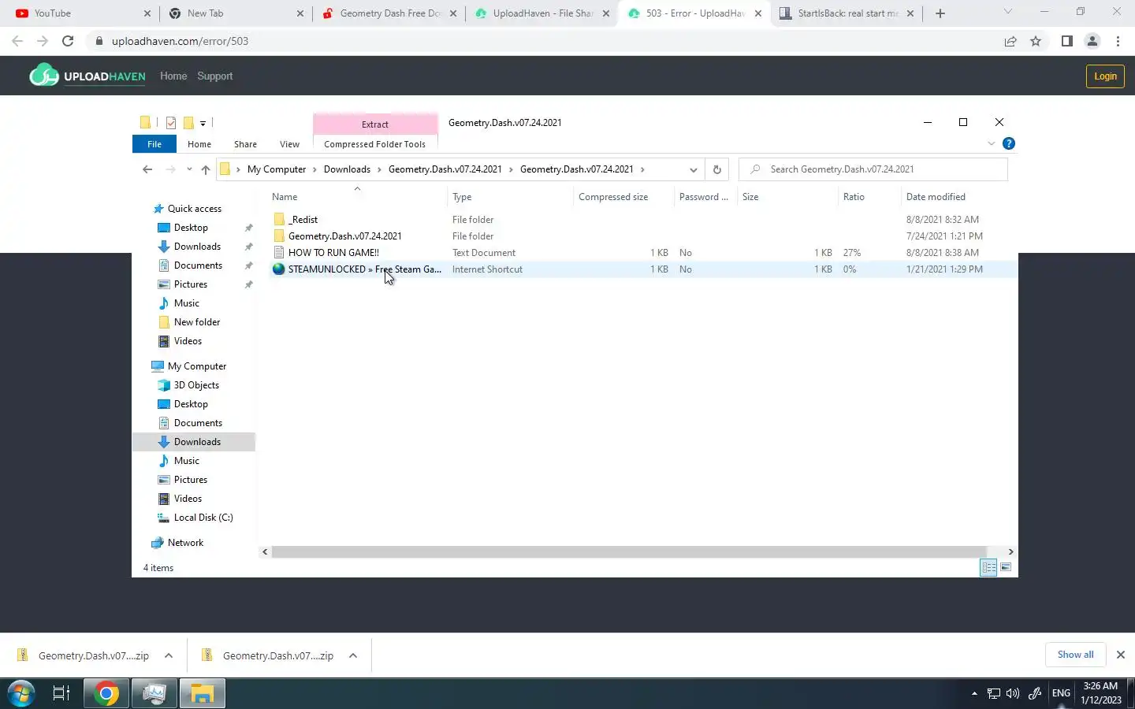Screen dimensions: 1135x709
Task: Click the Search Geometry.Dash.v07.24.2021 field
Action: pyautogui.click(x=873, y=169)
